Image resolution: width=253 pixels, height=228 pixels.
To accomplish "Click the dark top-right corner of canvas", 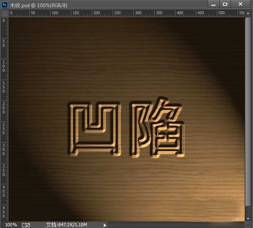I will pos(238,25).
